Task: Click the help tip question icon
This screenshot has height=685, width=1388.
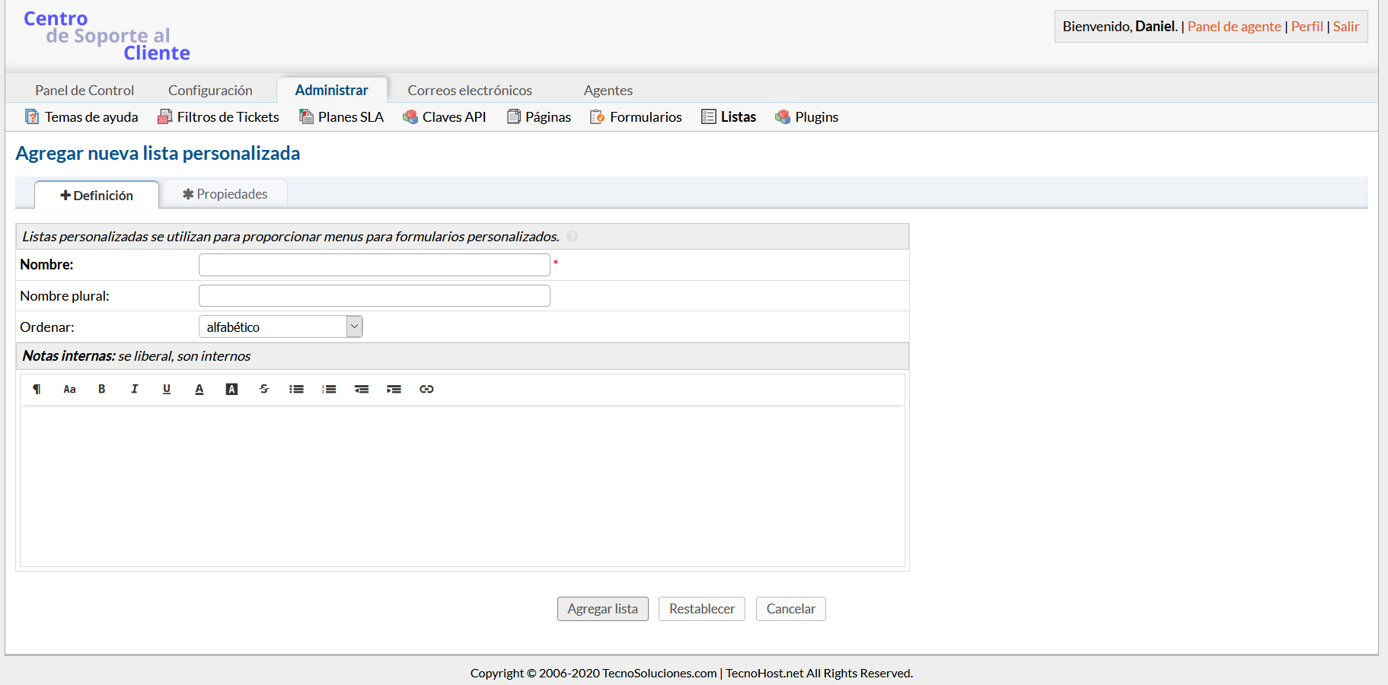Action: pos(573,237)
